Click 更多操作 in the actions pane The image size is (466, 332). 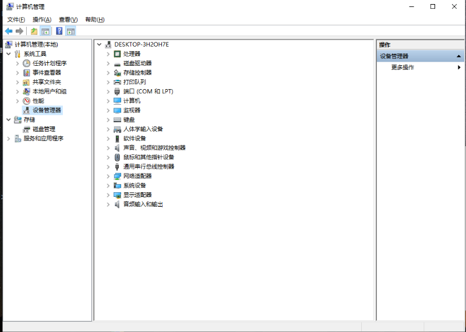click(403, 68)
